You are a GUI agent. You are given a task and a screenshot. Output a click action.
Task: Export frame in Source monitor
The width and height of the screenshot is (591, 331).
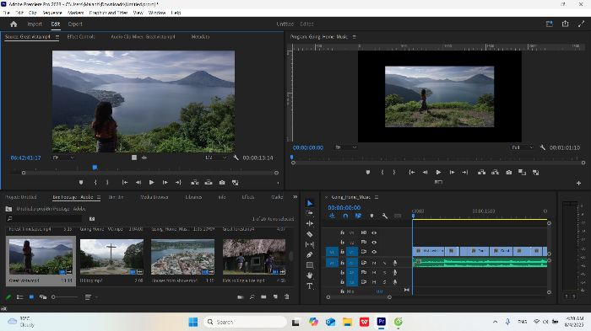[222, 183]
